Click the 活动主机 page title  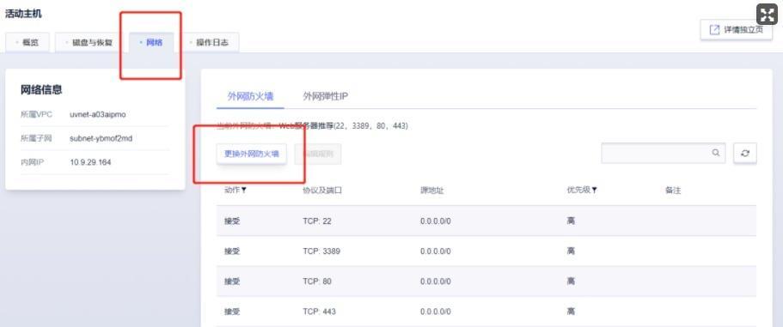23,14
